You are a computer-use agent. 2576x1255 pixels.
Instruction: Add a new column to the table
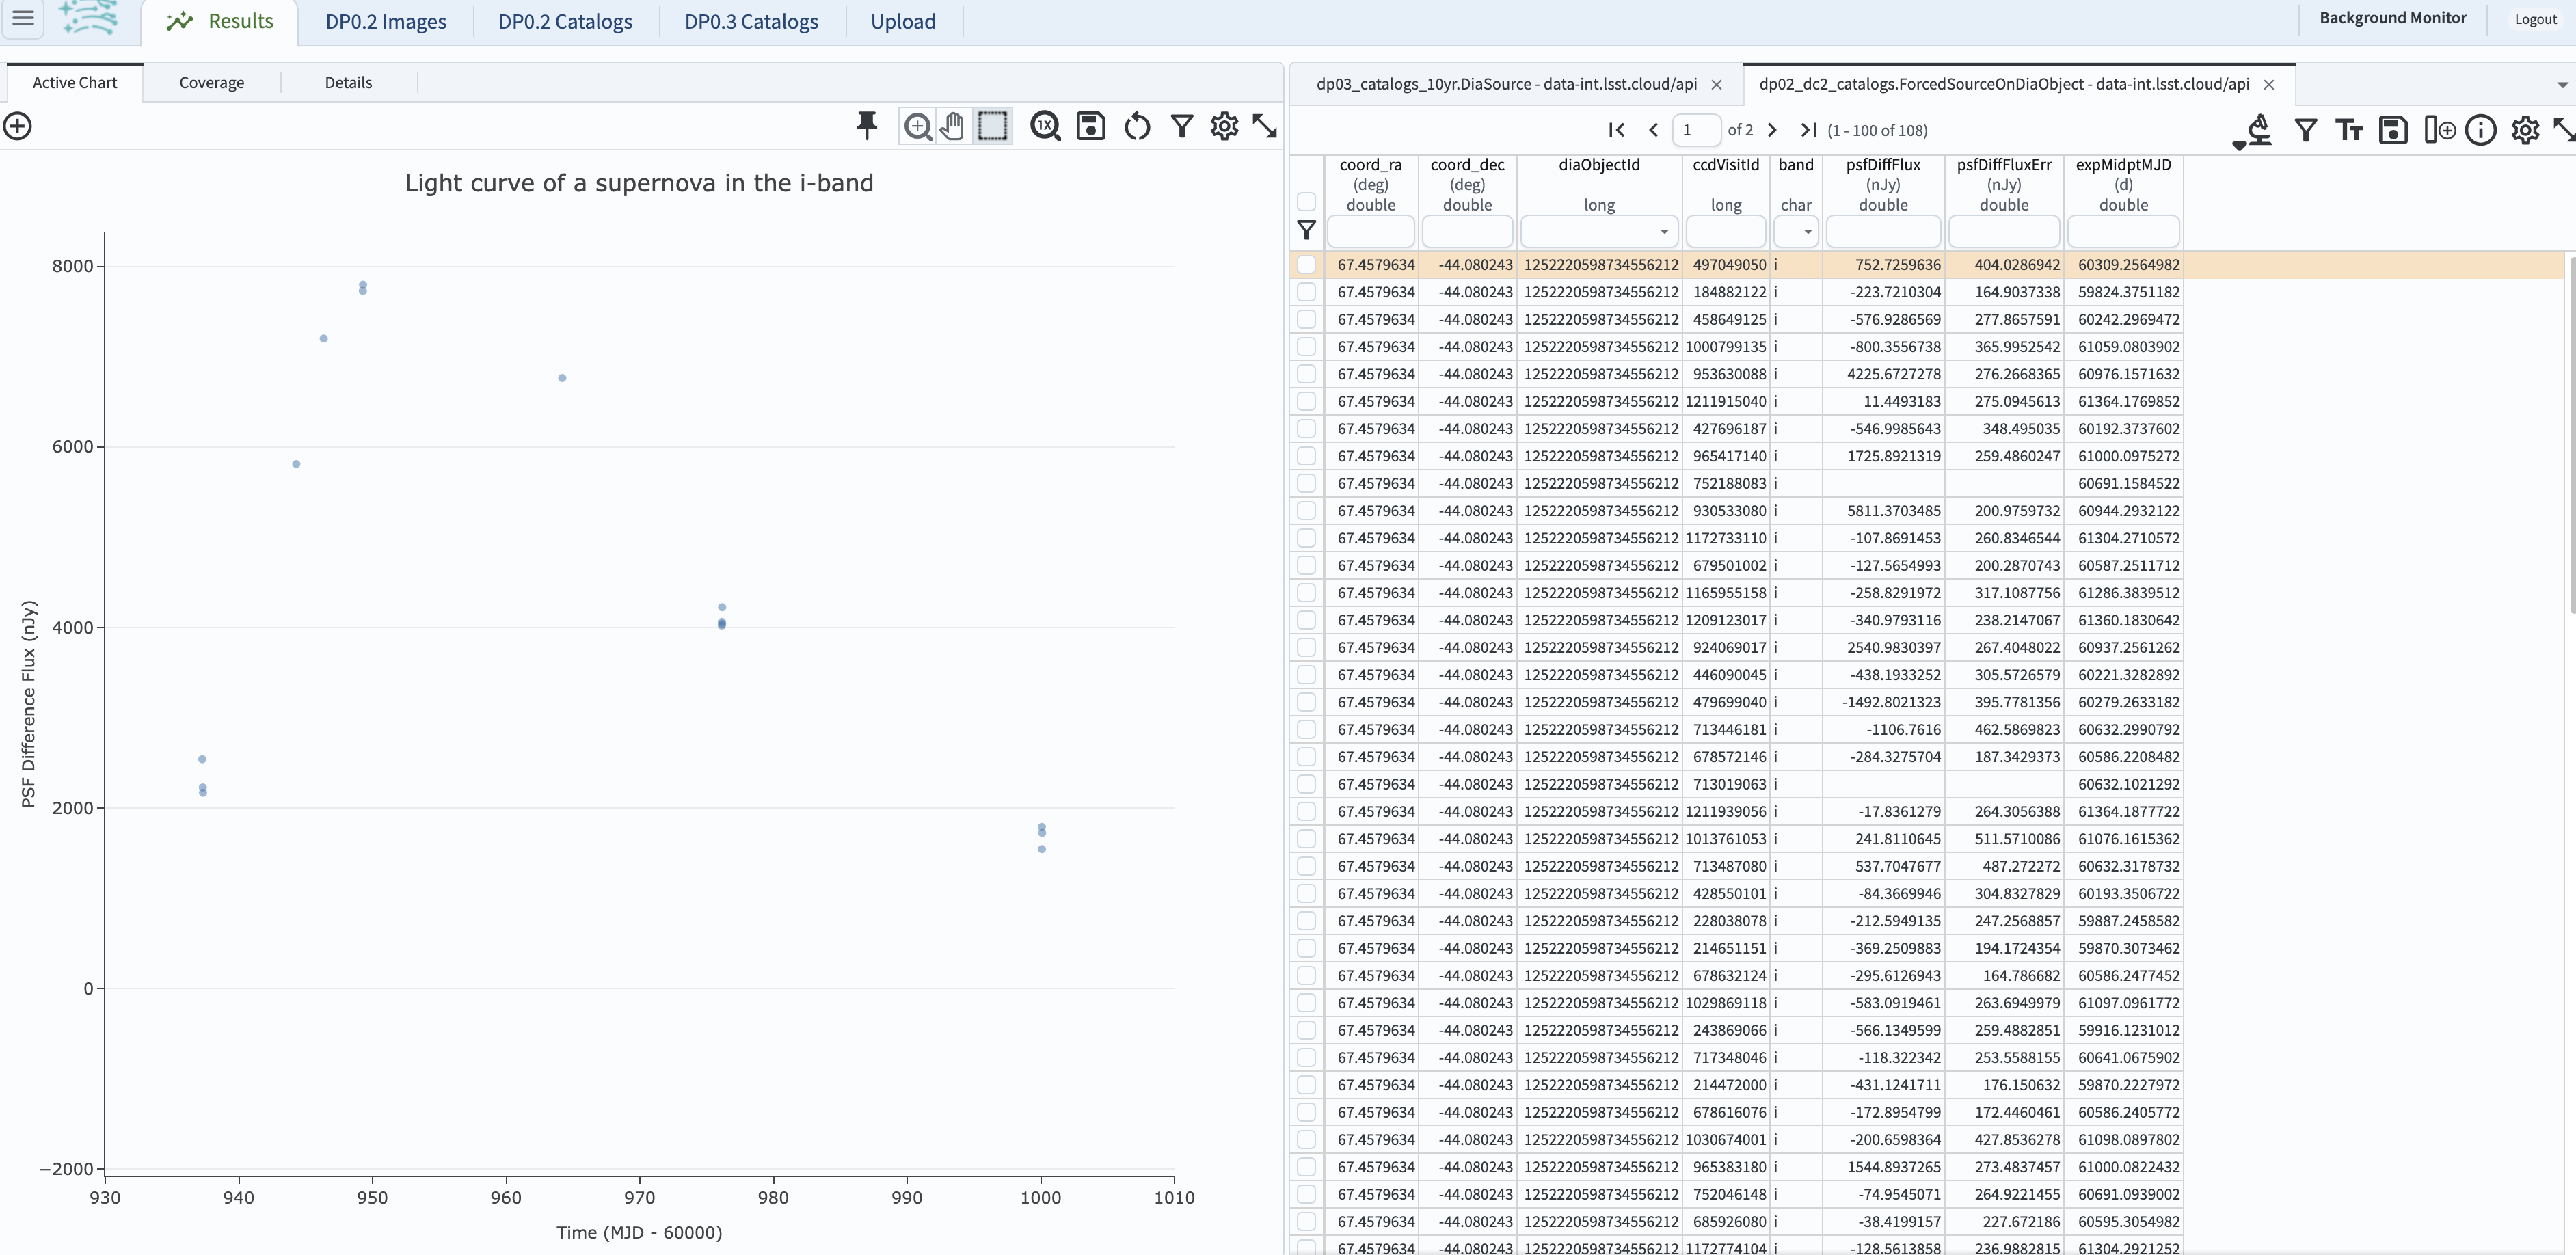2440,130
